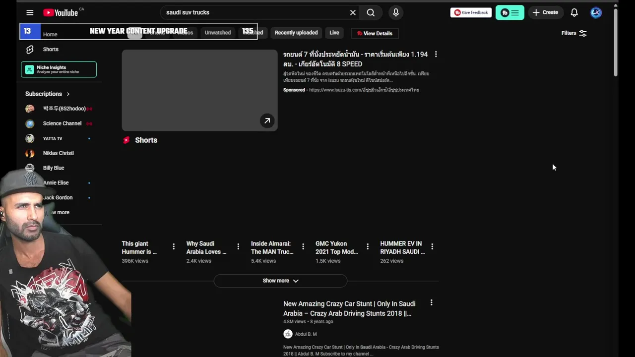The height and width of the screenshot is (357, 635).
Task: Click the '396K views' text
Action: coord(135,261)
